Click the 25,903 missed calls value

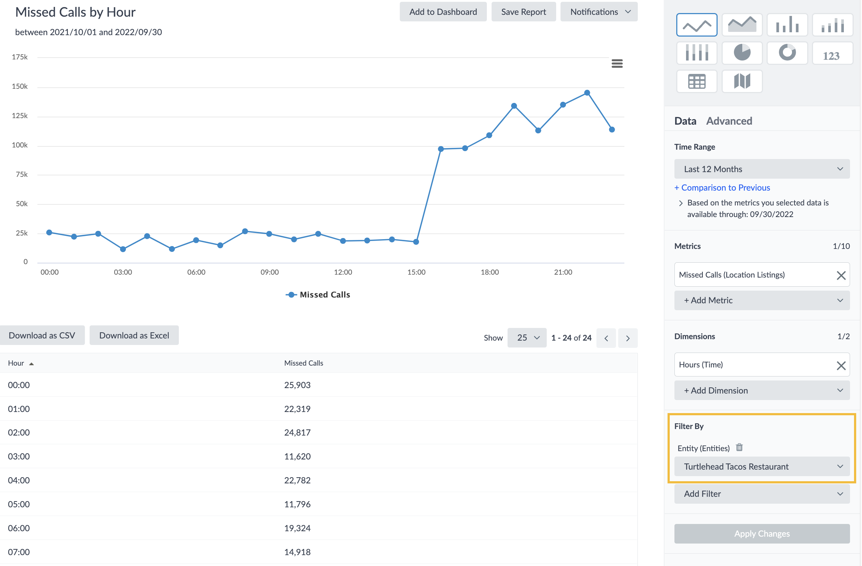[x=297, y=385]
